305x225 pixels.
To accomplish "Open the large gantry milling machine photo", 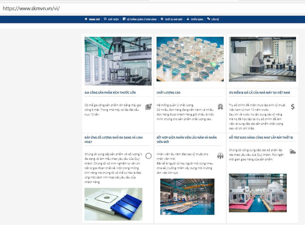I will coord(118,61).
